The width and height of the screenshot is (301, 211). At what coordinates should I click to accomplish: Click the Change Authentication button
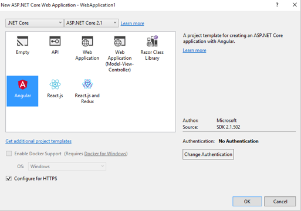pyautogui.click(x=208, y=154)
